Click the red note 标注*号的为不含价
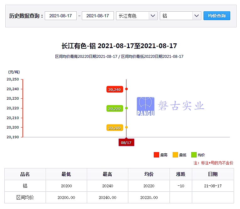Image resolution: width=240 pixels, height=209 pixels. (x=213, y=163)
